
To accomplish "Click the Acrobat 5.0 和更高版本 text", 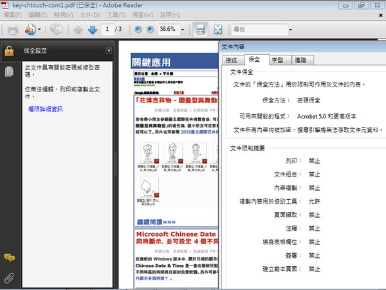I will coord(326,116).
